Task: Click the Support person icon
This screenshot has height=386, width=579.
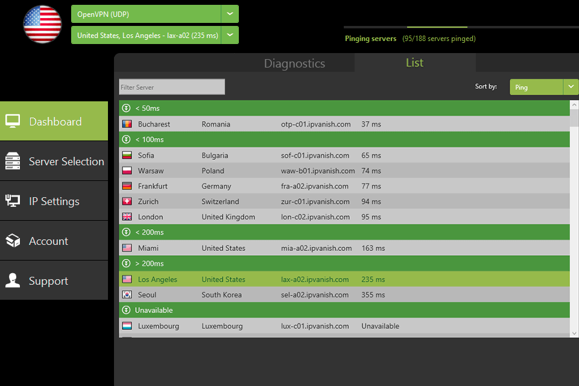Action: 13,280
